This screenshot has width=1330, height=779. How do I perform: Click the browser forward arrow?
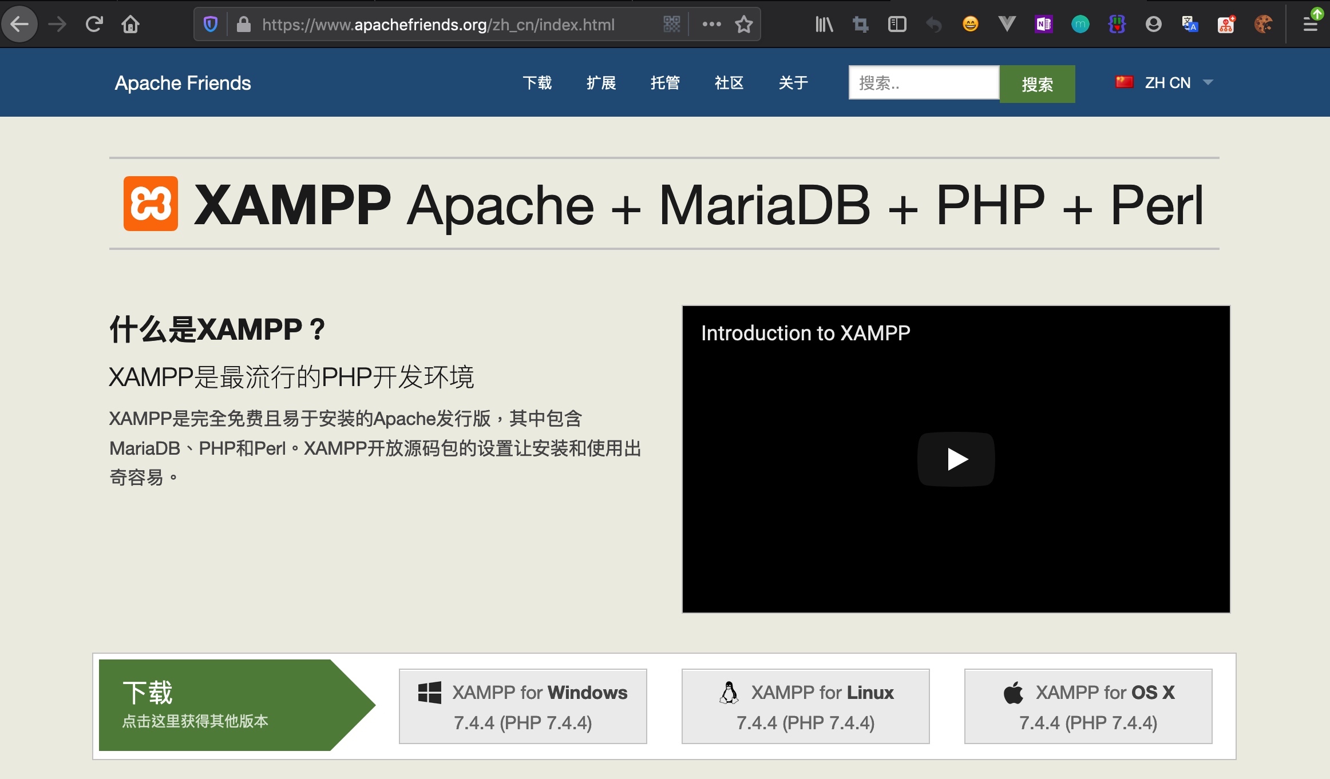[x=57, y=24]
